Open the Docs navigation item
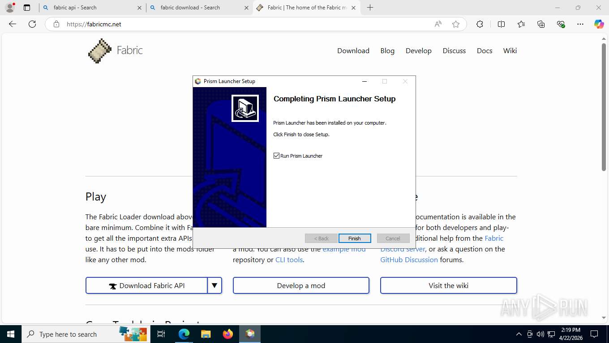Image resolution: width=609 pixels, height=343 pixels. [x=485, y=50]
